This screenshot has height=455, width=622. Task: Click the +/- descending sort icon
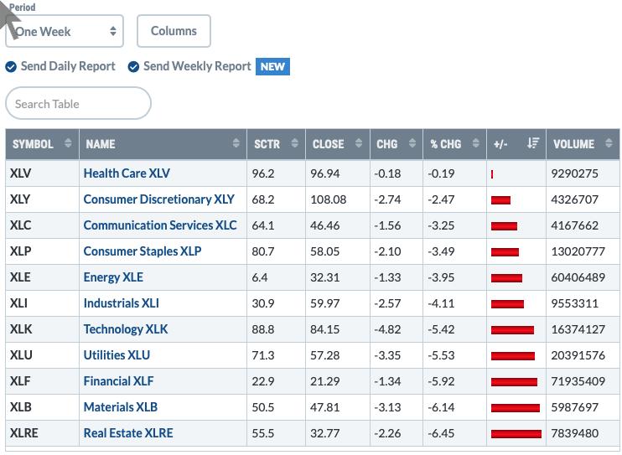point(533,142)
